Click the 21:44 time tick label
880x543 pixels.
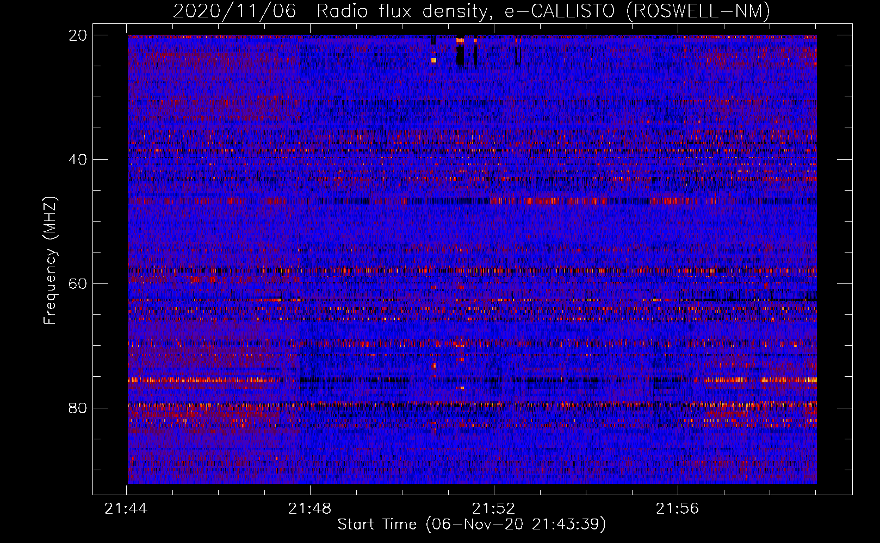126,509
